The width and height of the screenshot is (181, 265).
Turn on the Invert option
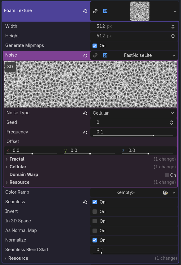click(x=94, y=212)
